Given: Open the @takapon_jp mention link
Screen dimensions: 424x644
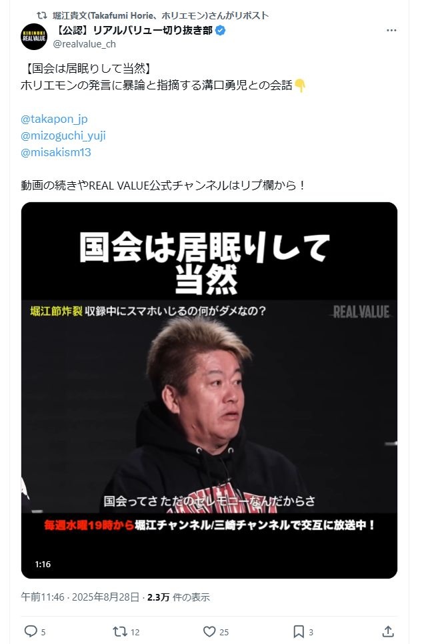Looking at the screenshot, I should (x=54, y=119).
